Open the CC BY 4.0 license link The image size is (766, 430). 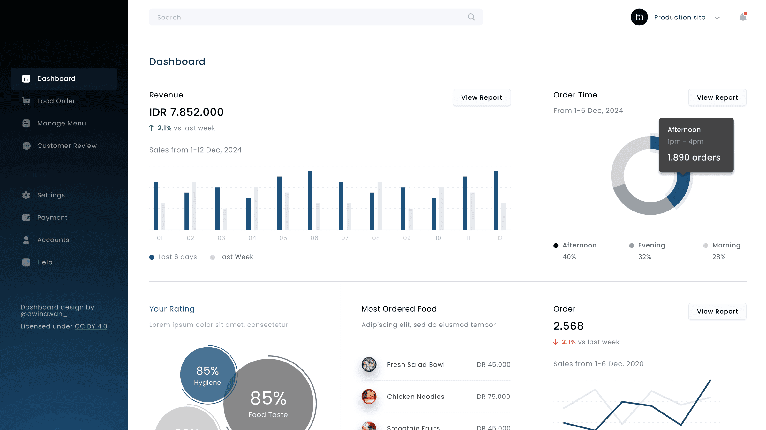coord(91,326)
